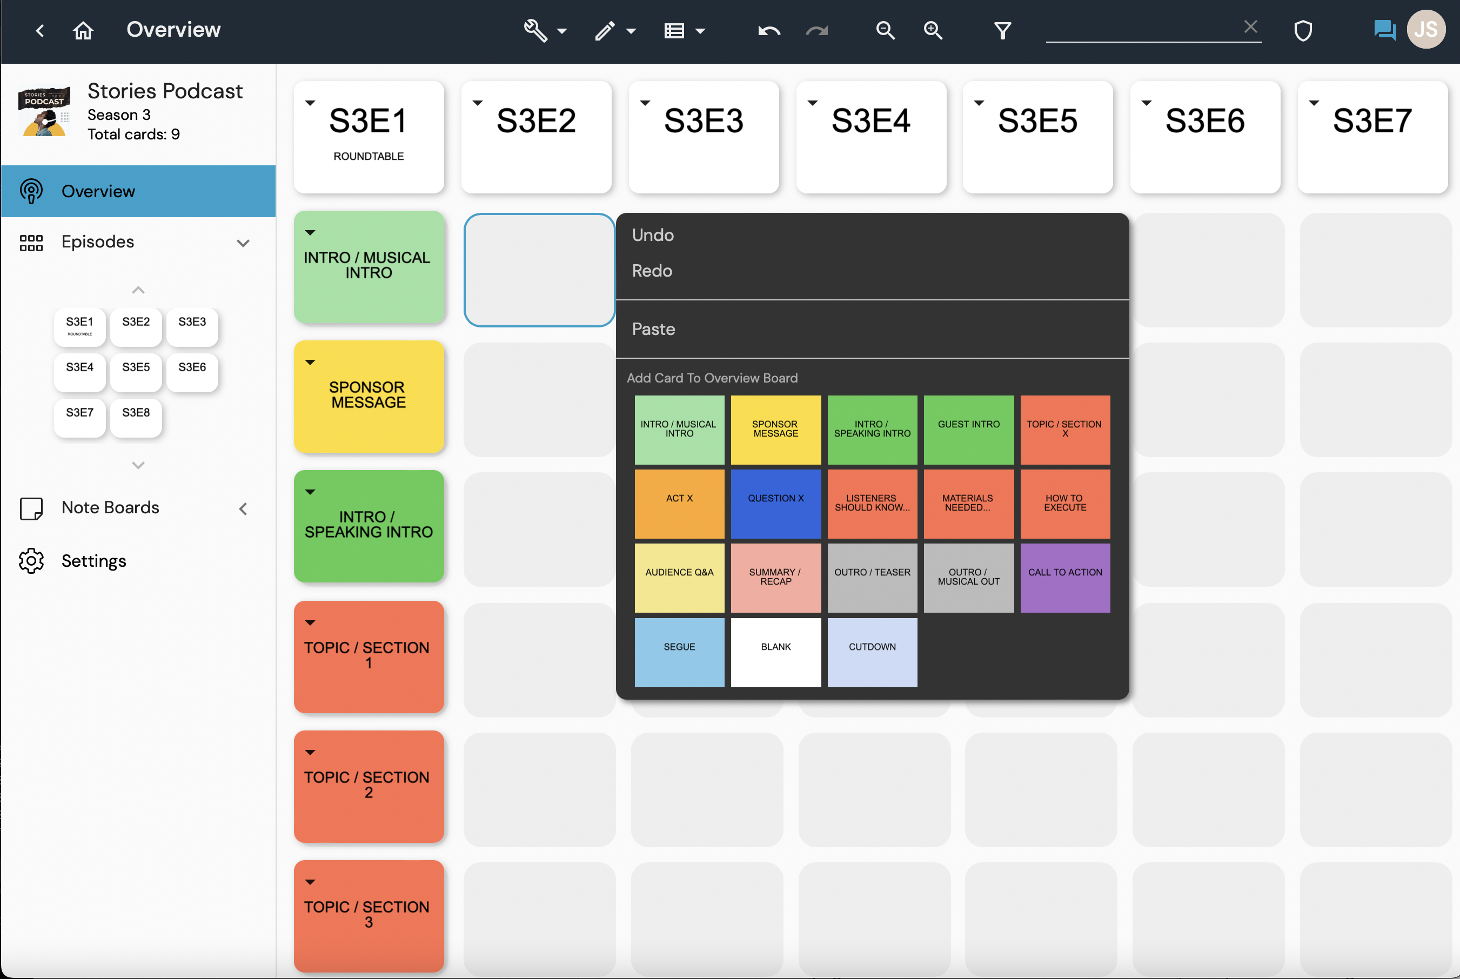Add the purple CALL TO ACTION card
The height and width of the screenshot is (979, 1460).
(1064, 578)
